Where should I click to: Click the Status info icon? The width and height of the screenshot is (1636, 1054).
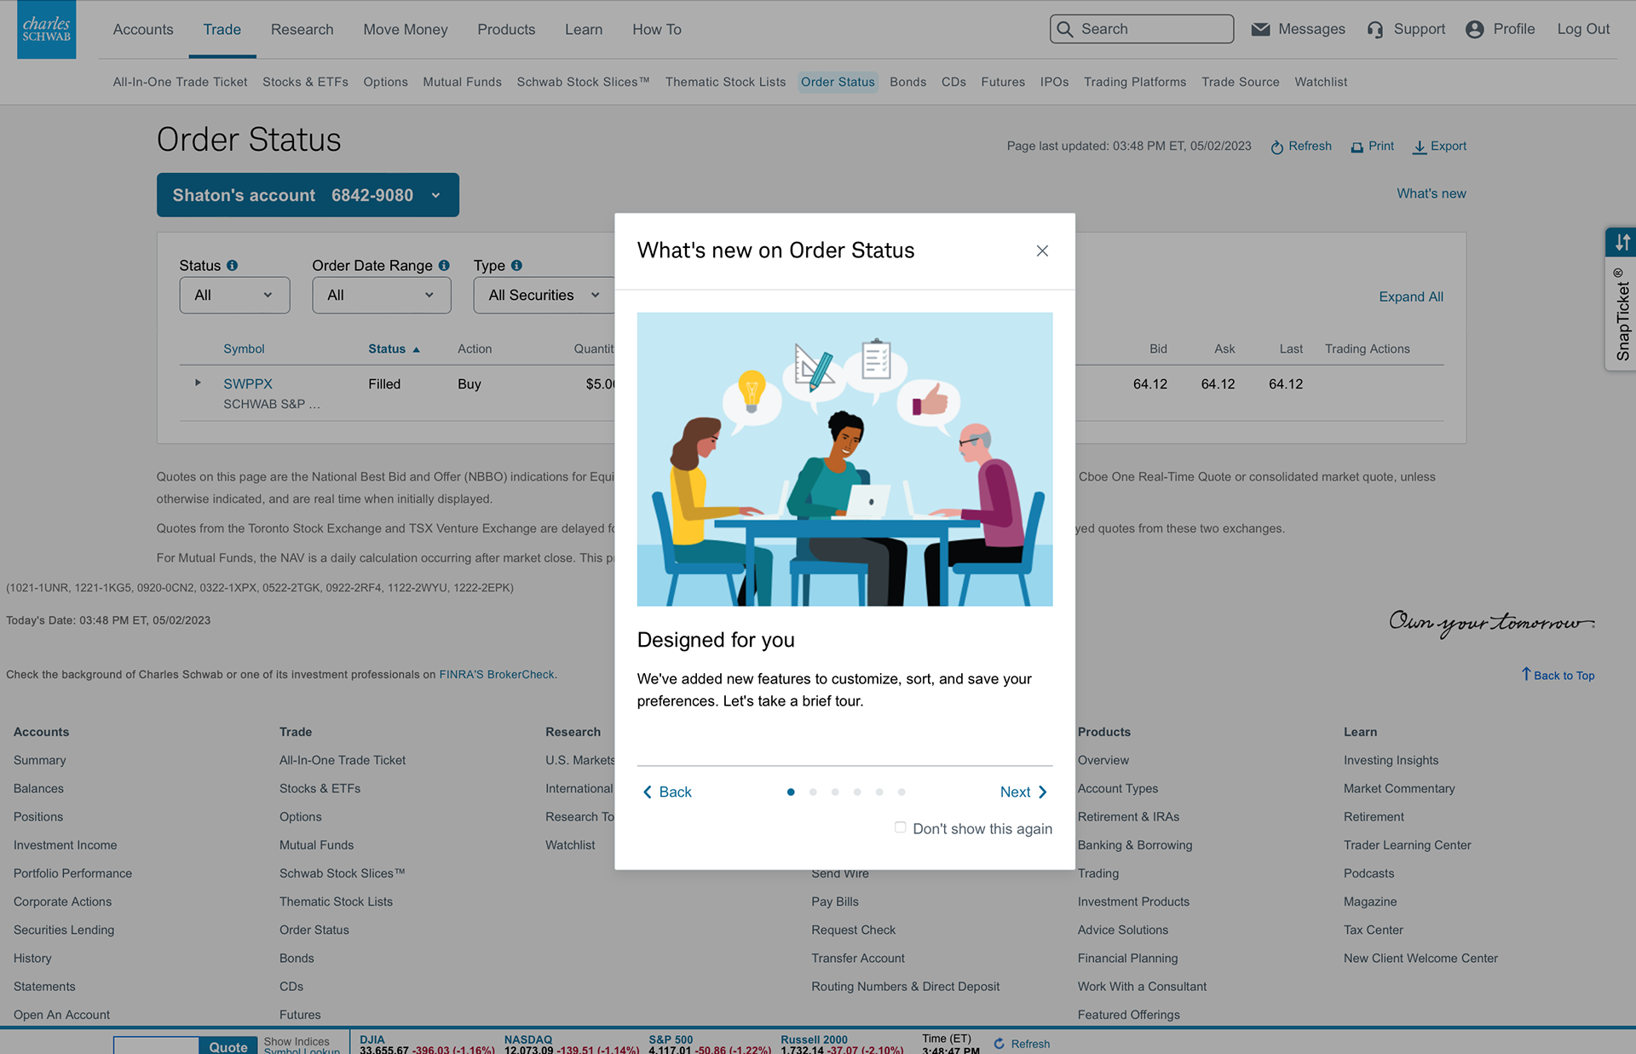(232, 266)
